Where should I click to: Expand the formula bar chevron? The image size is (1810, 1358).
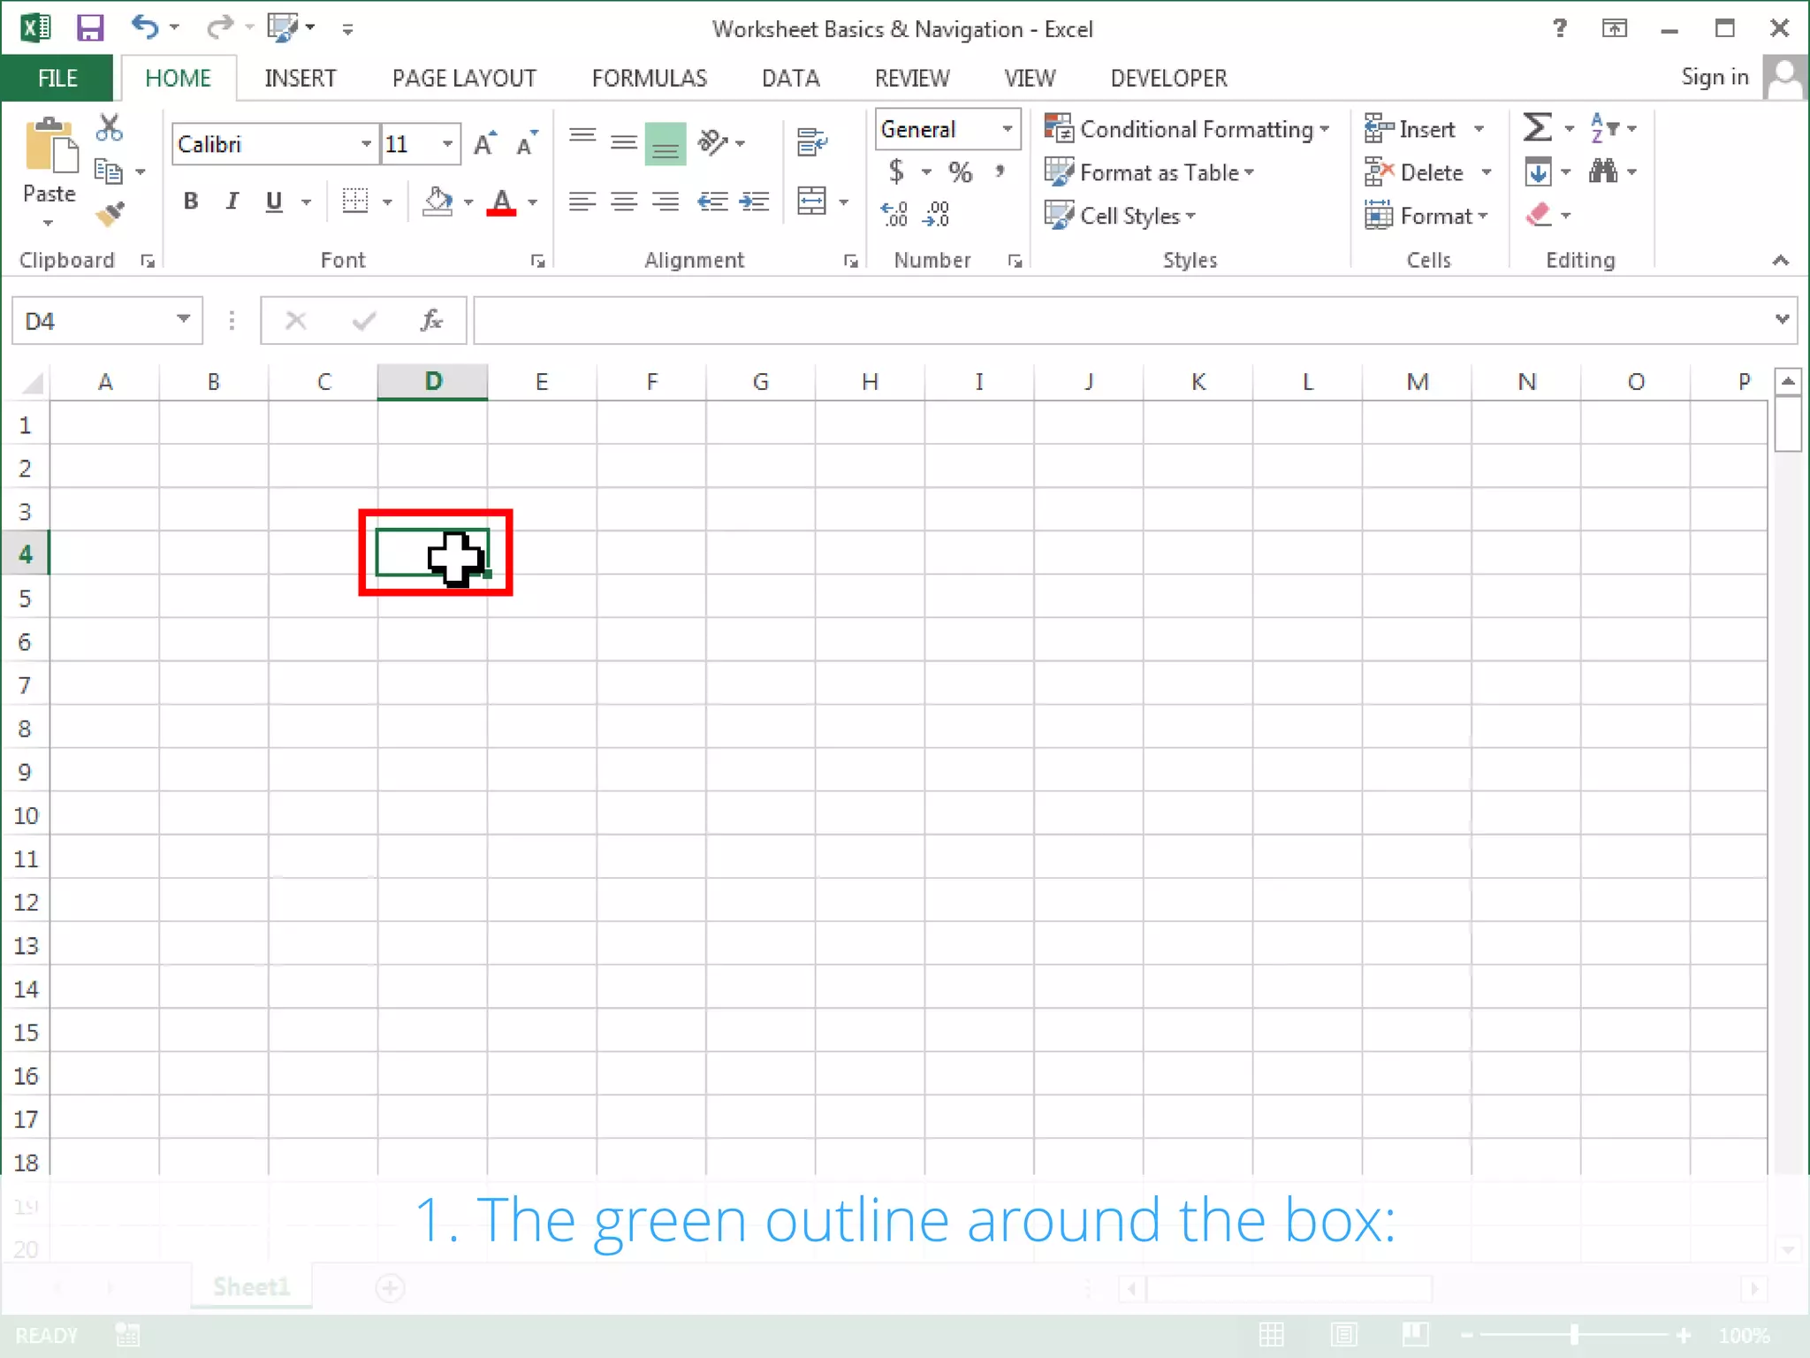click(x=1782, y=319)
